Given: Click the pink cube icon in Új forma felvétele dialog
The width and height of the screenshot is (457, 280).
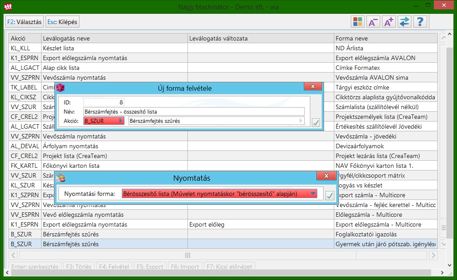Looking at the screenshot, I should pos(60,88).
